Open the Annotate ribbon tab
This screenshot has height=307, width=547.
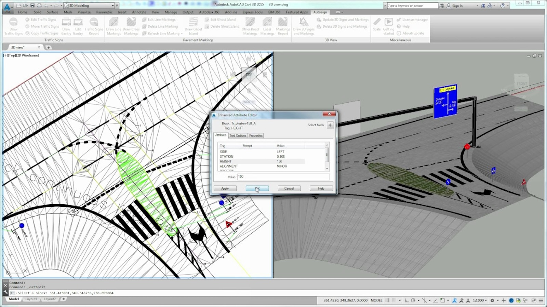click(139, 12)
